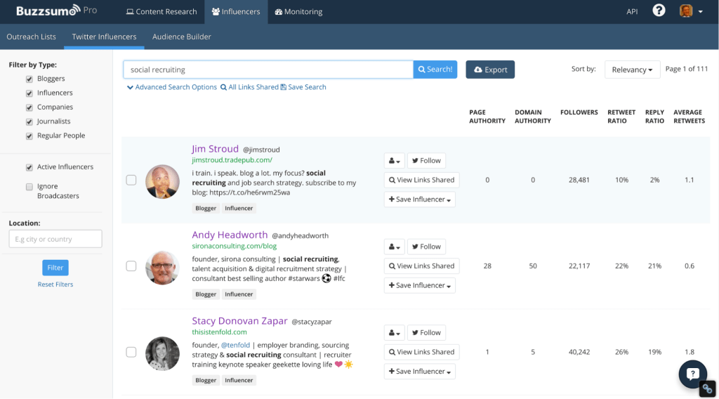Image resolution: width=719 pixels, height=399 pixels.
Task: Click the Domain Authority column header
Action: pos(533,117)
